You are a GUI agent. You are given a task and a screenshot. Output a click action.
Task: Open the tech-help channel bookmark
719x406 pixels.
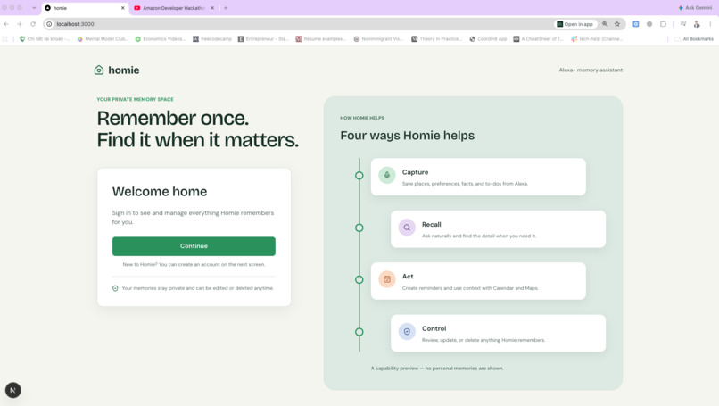pos(597,39)
